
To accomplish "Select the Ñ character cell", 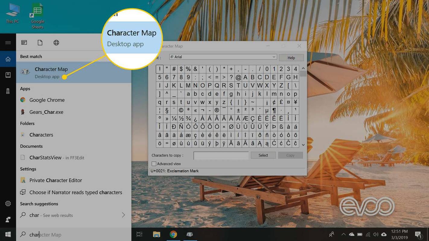I will [181, 127].
